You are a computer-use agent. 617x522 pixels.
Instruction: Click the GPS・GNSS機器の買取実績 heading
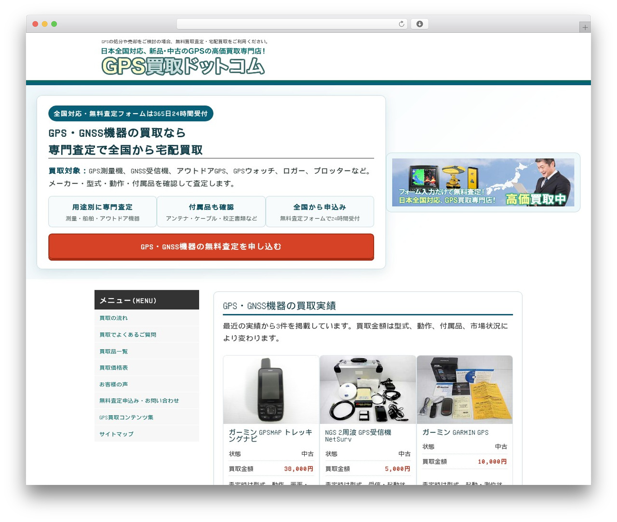tap(280, 306)
